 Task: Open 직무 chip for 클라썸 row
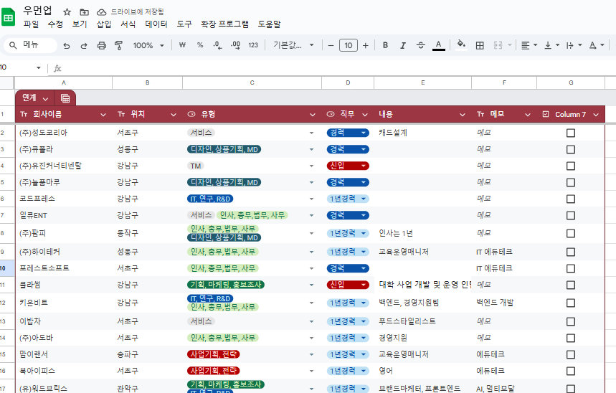[348, 285]
